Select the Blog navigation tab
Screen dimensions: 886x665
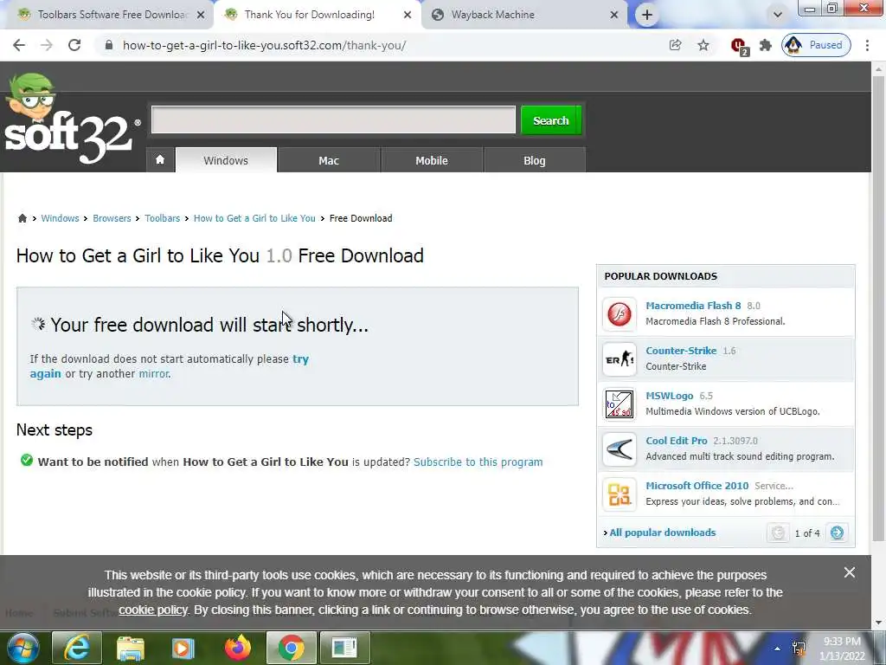(x=535, y=160)
